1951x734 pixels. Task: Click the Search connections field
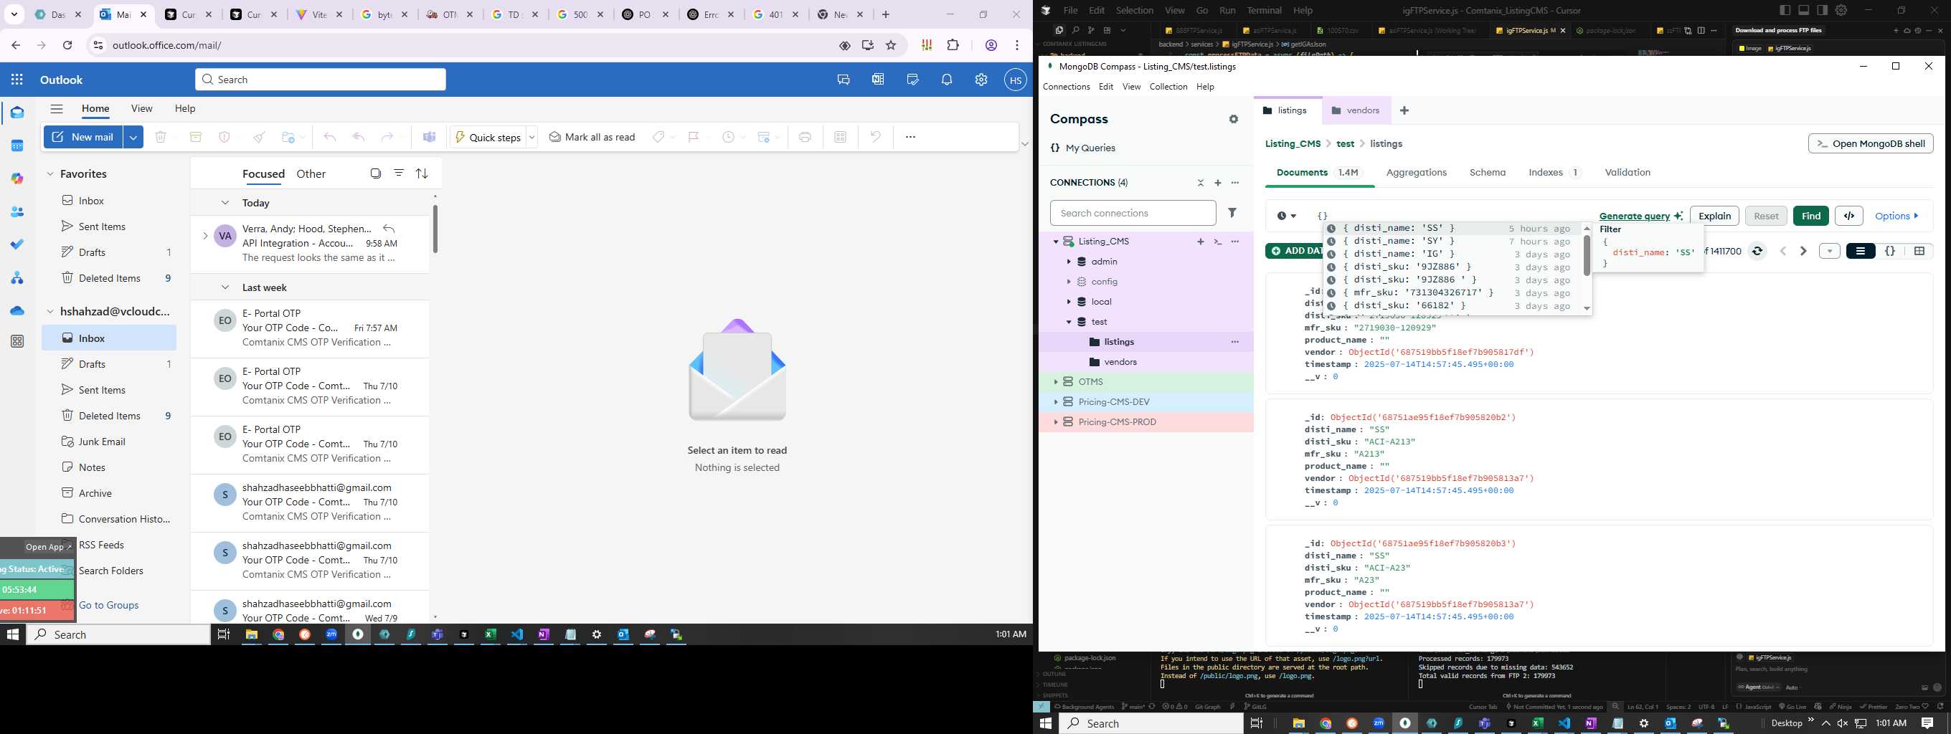pyautogui.click(x=1133, y=214)
